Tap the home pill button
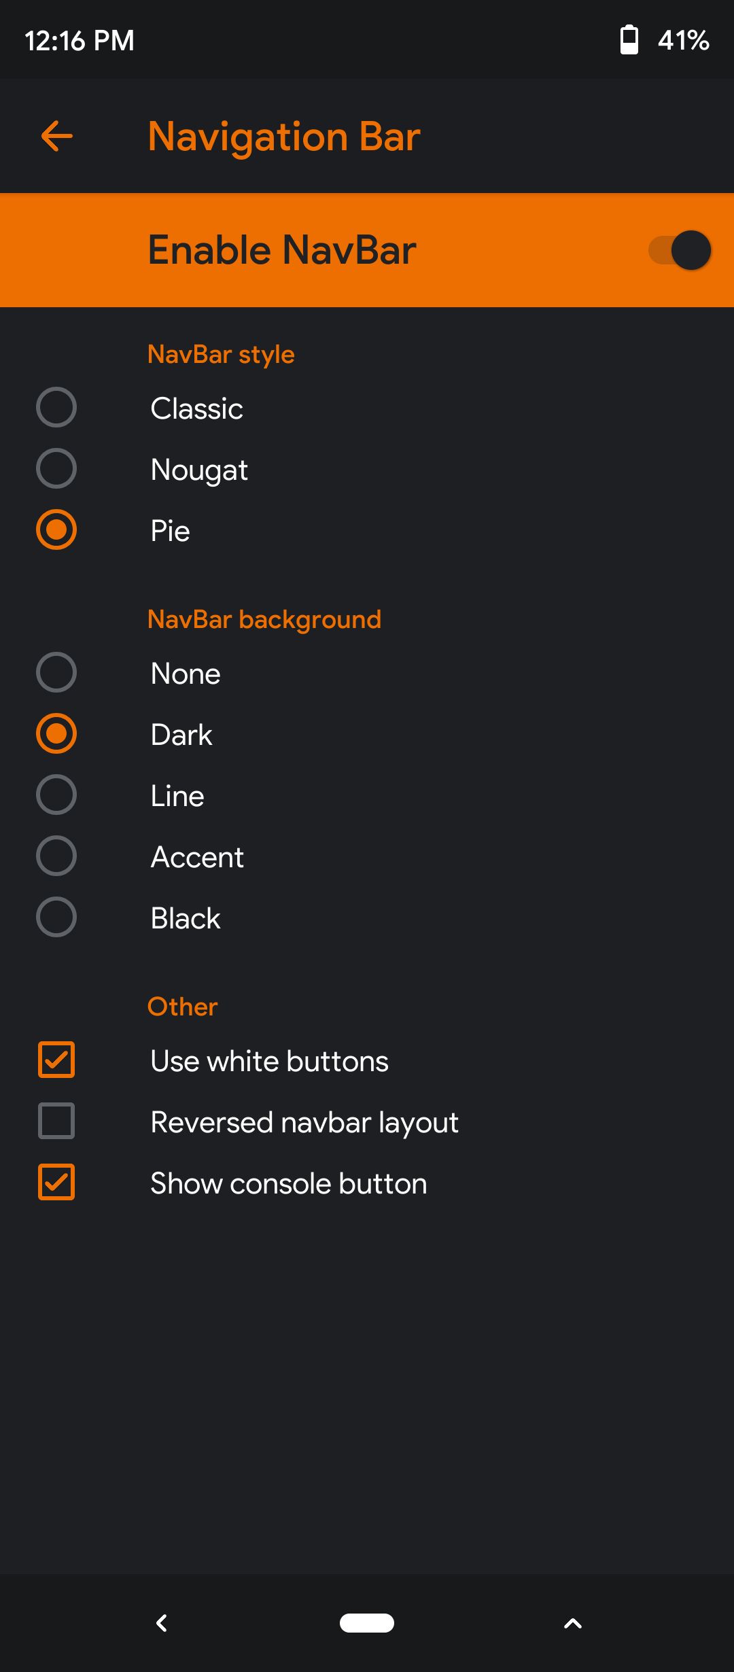Screen dimensions: 734x1672 point(367,1622)
